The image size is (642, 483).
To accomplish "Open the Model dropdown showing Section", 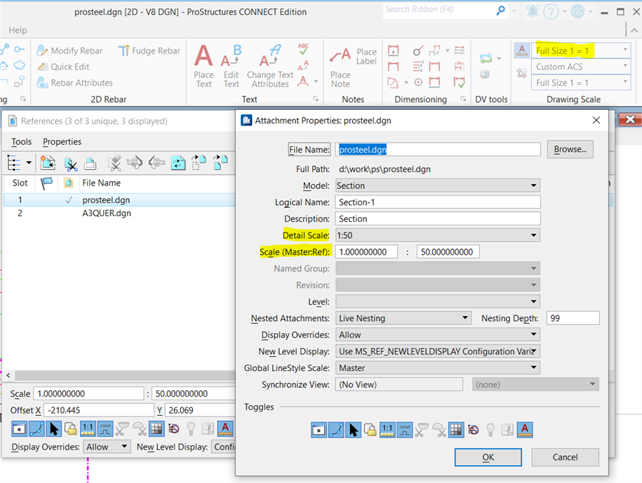I will [x=437, y=185].
